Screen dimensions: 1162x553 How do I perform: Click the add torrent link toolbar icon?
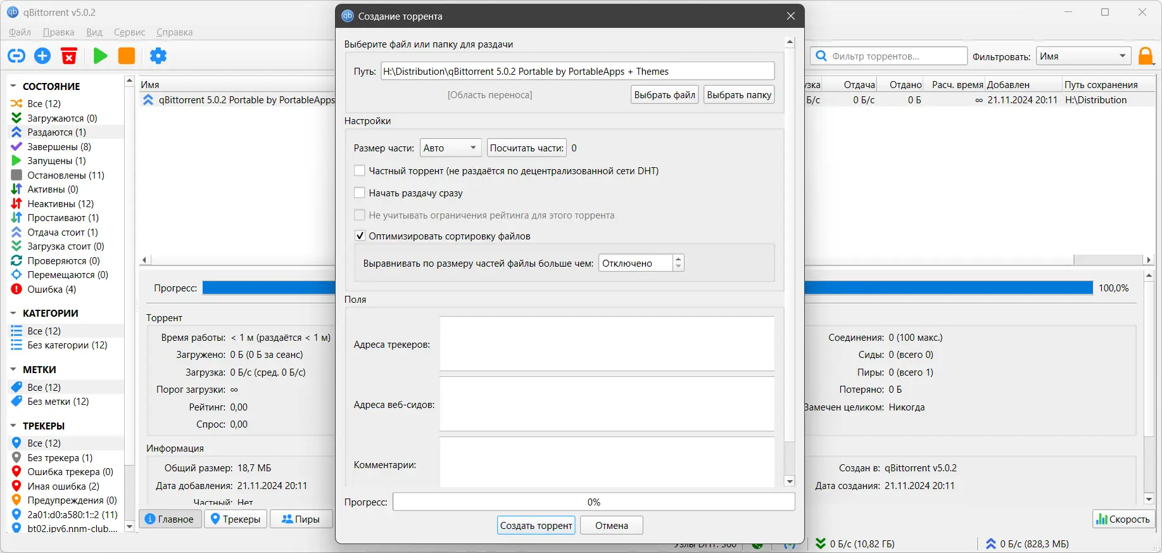point(16,56)
